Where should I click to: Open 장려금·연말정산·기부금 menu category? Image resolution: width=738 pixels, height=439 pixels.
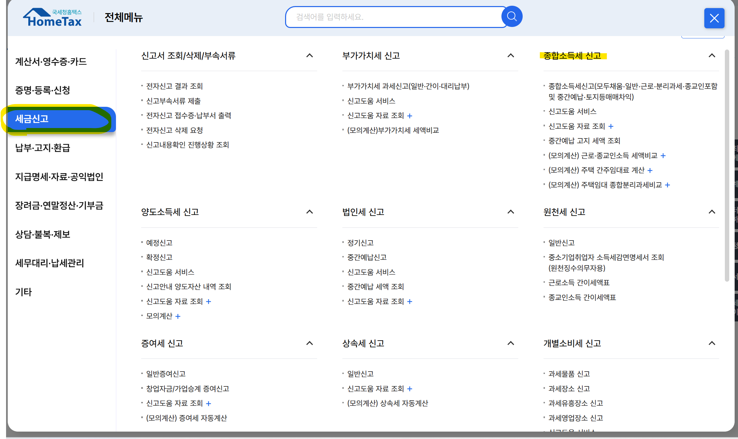click(x=59, y=206)
